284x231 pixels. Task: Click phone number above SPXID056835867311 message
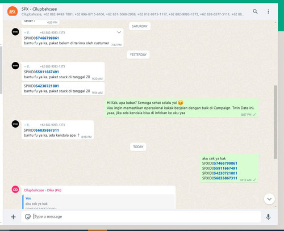[52, 125]
